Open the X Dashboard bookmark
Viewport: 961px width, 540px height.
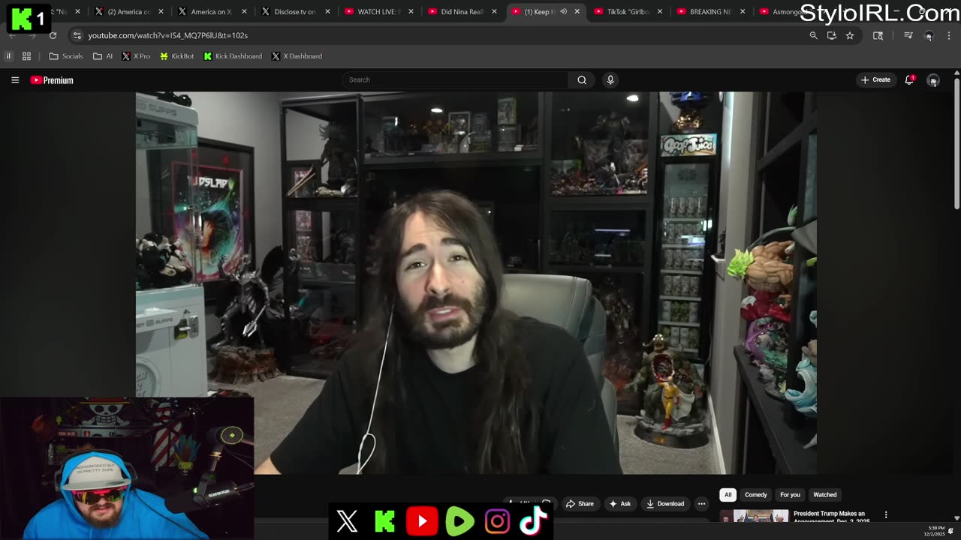coord(297,56)
